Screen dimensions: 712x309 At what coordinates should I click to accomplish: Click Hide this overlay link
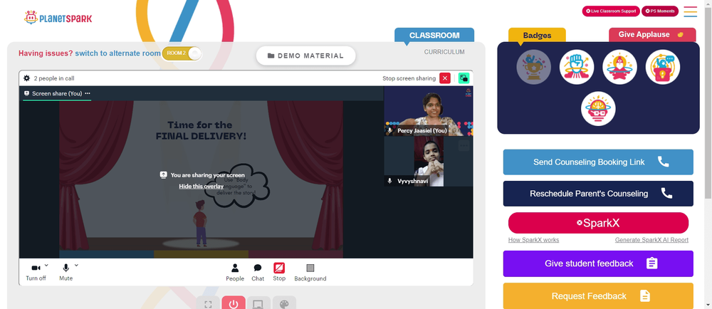click(x=201, y=186)
